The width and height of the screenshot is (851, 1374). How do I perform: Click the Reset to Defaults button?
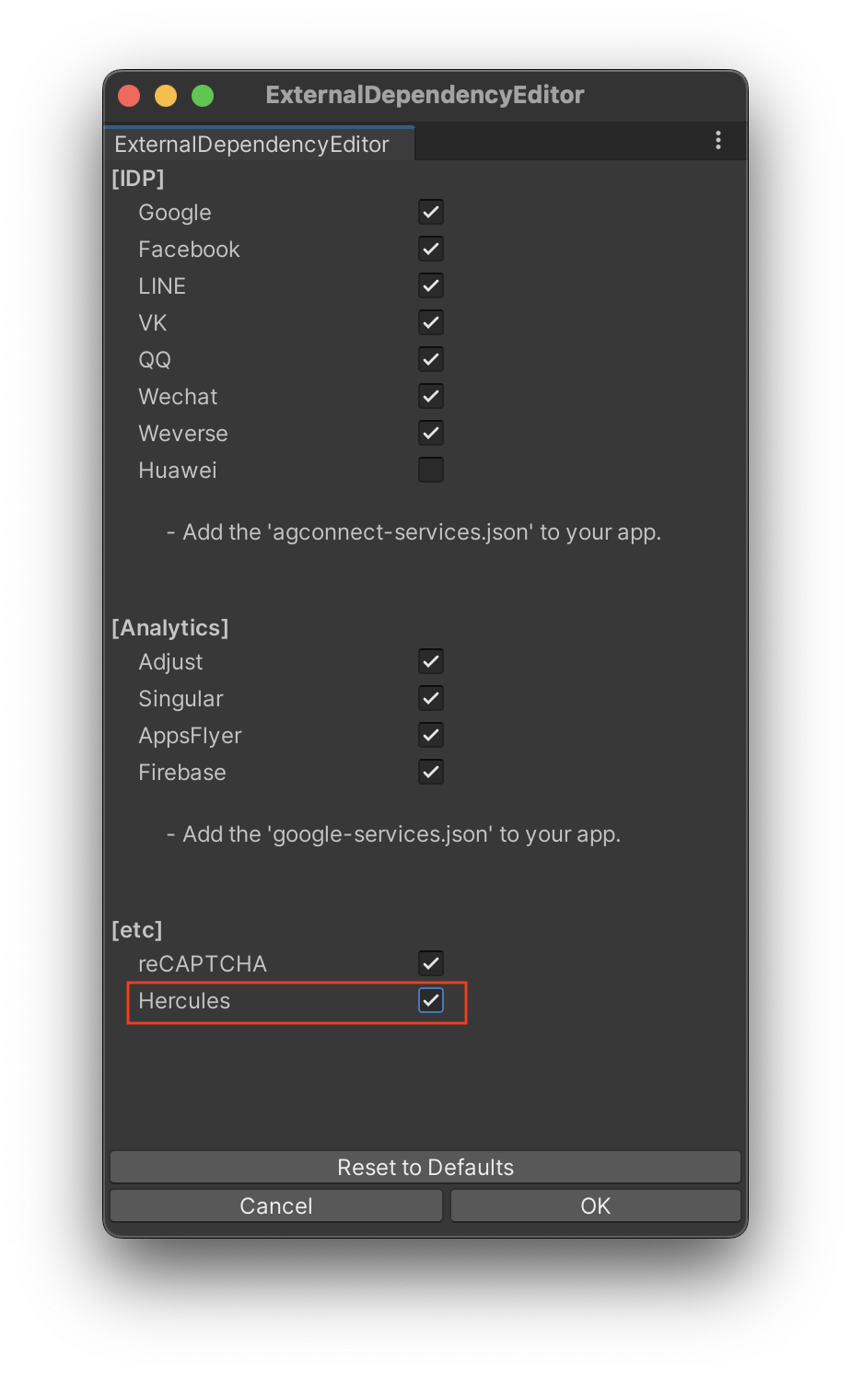[x=425, y=1167]
